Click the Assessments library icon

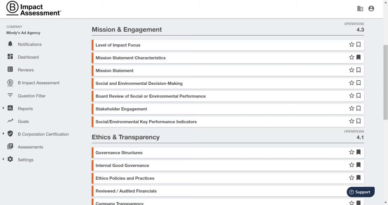(x=10, y=146)
